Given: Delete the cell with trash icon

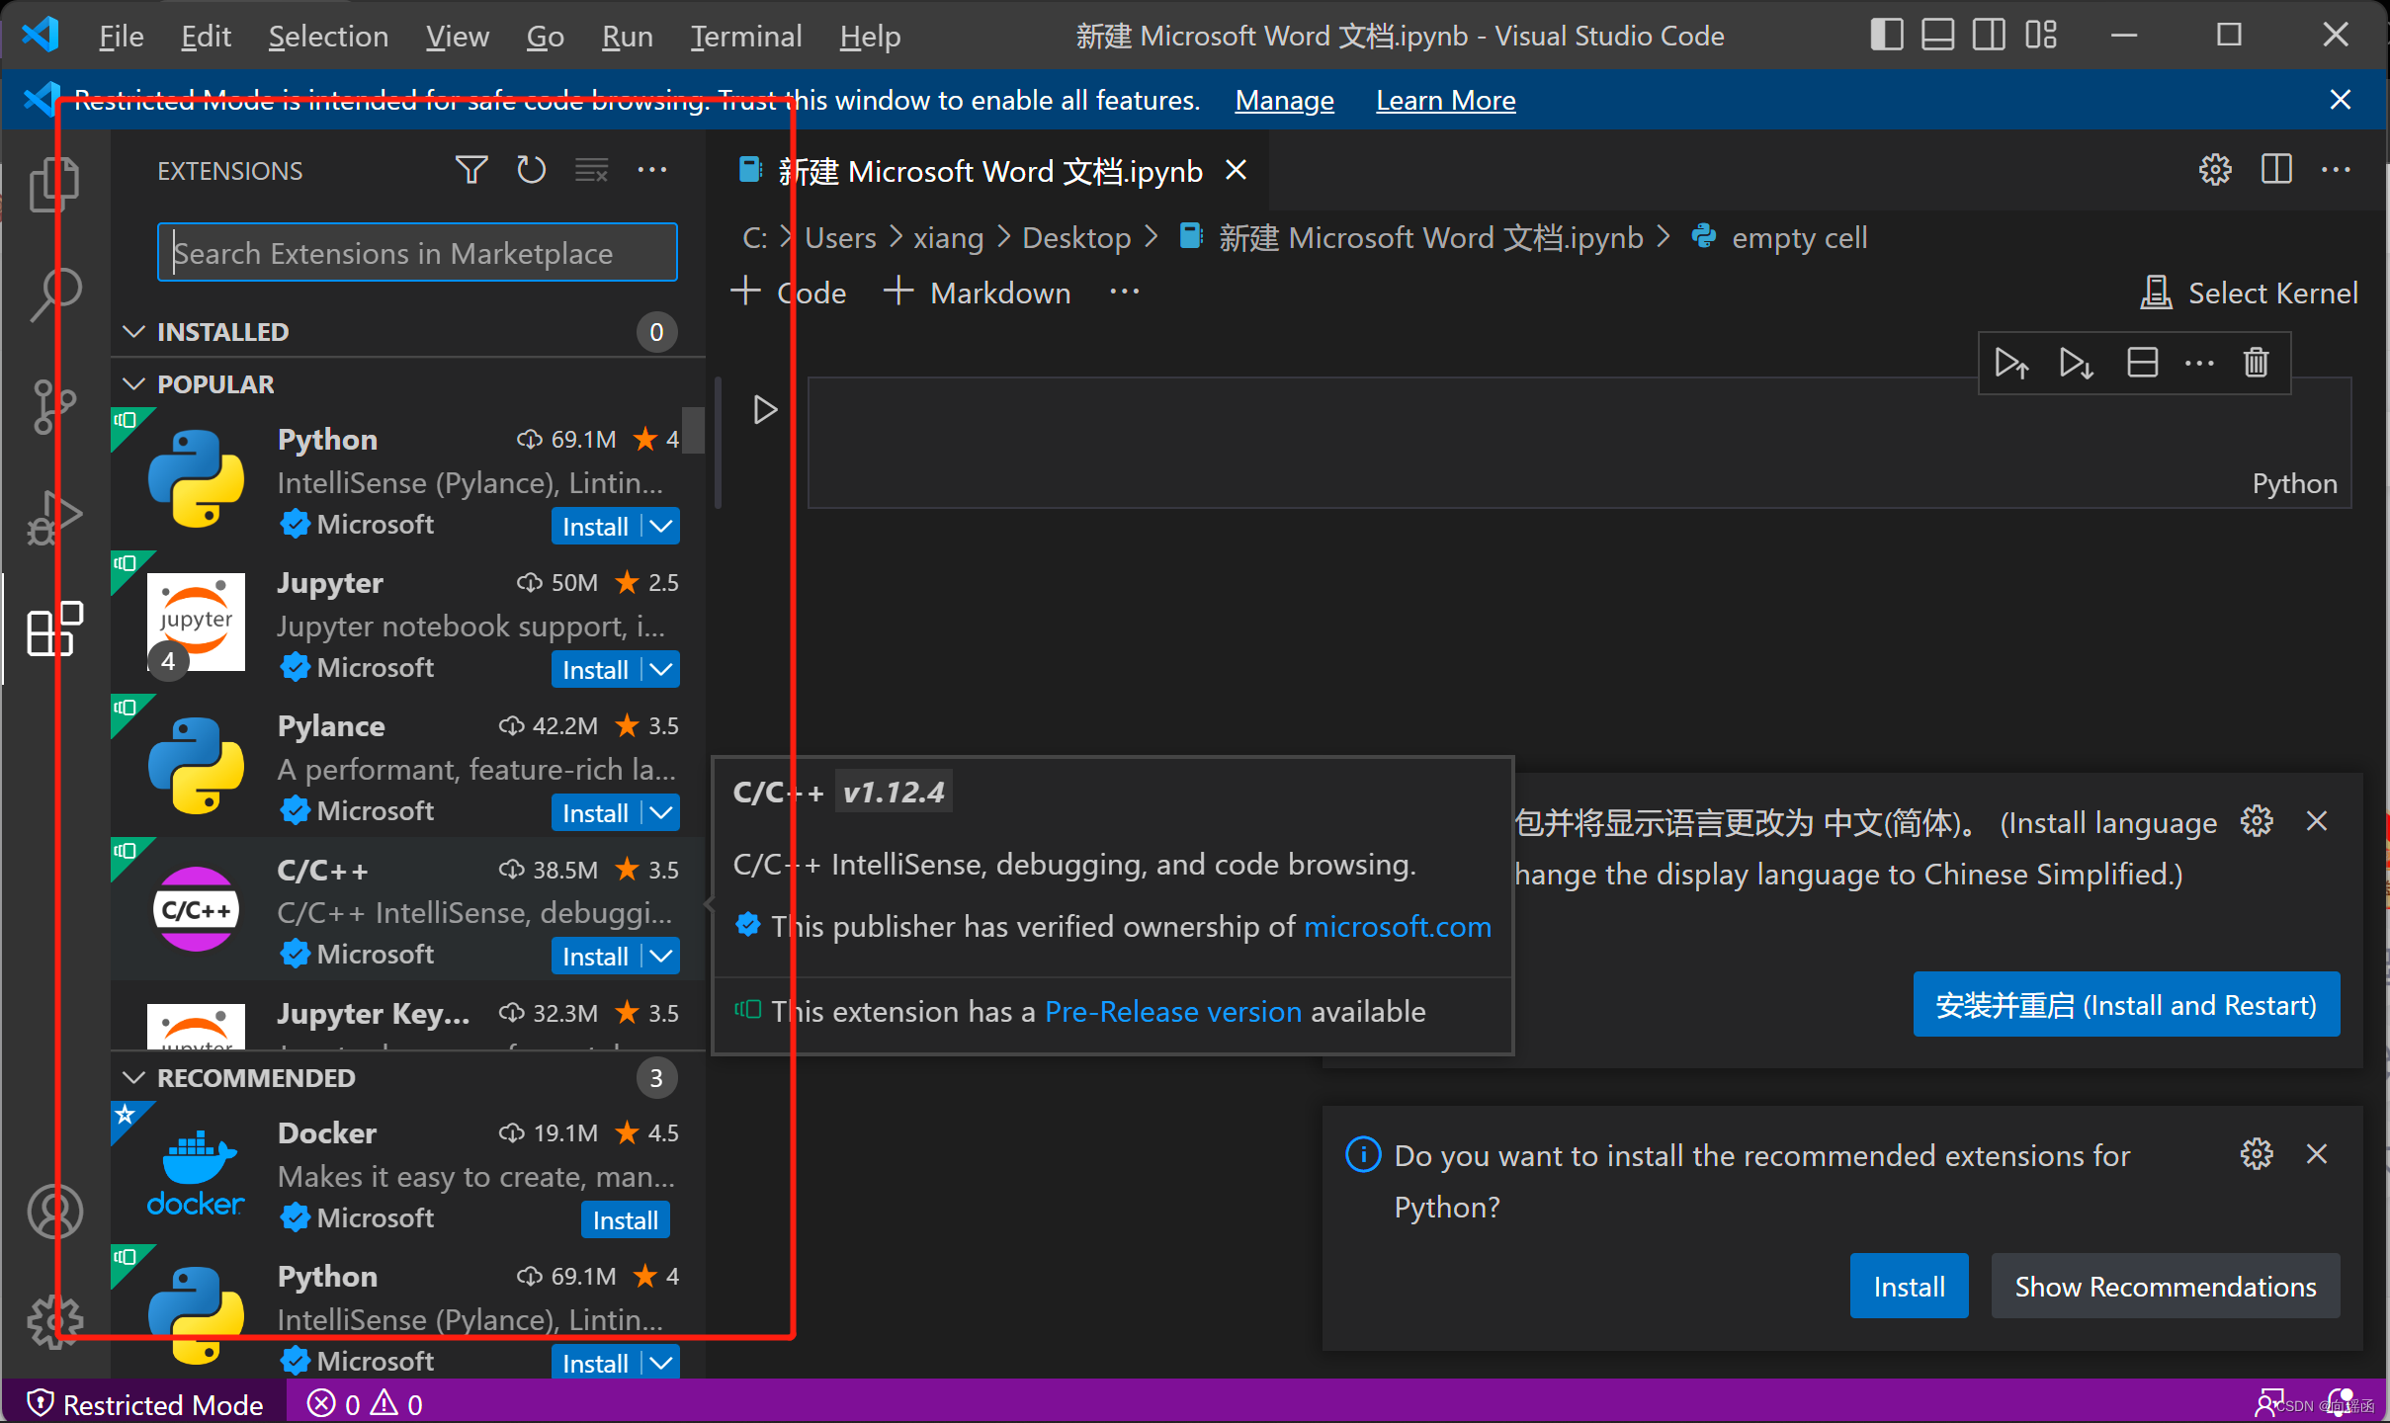Looking at the screenshot, I should 2257,363.
